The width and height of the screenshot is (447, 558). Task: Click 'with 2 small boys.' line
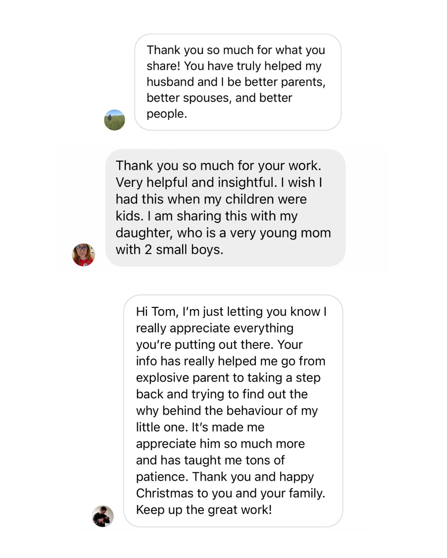click(169, 250)
